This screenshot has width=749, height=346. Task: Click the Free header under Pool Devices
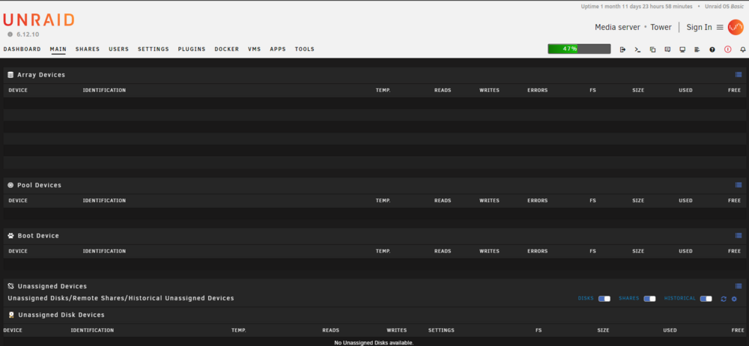(x=734, y=201)
